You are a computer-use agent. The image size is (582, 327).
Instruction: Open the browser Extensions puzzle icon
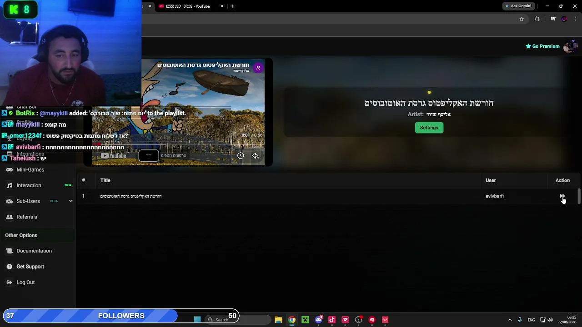[537, 19]
